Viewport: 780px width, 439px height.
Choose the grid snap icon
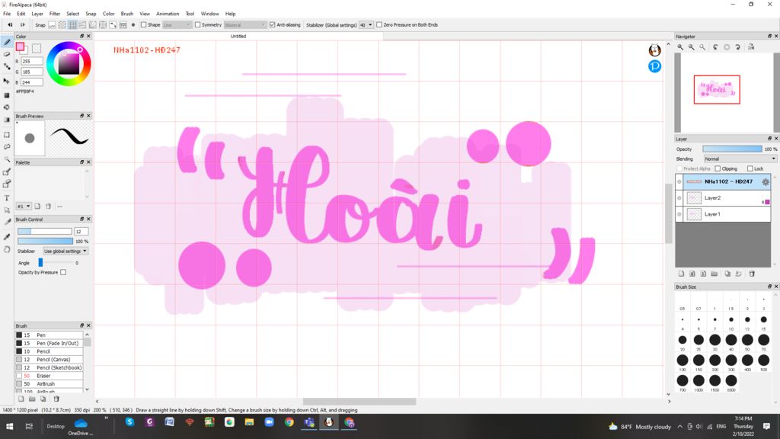coord(72,25)
